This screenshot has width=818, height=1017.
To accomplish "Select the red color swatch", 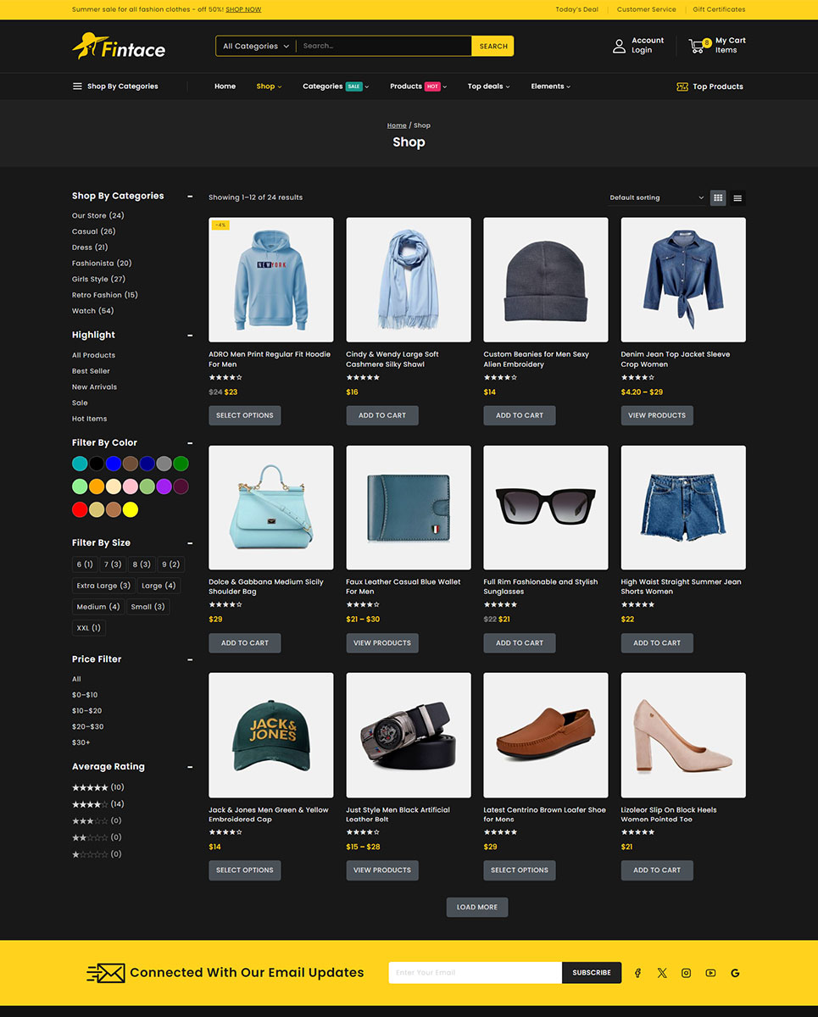I will (x=80, y=509).
